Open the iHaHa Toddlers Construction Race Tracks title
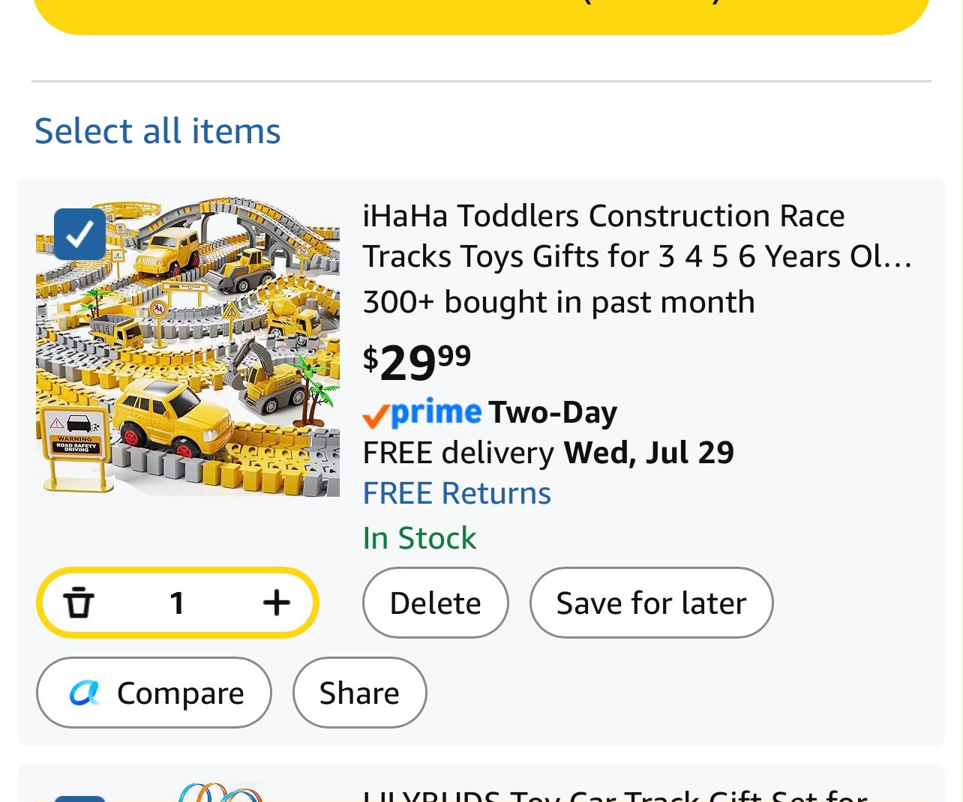This screenshot has height=802, width=963. (637, 236)
